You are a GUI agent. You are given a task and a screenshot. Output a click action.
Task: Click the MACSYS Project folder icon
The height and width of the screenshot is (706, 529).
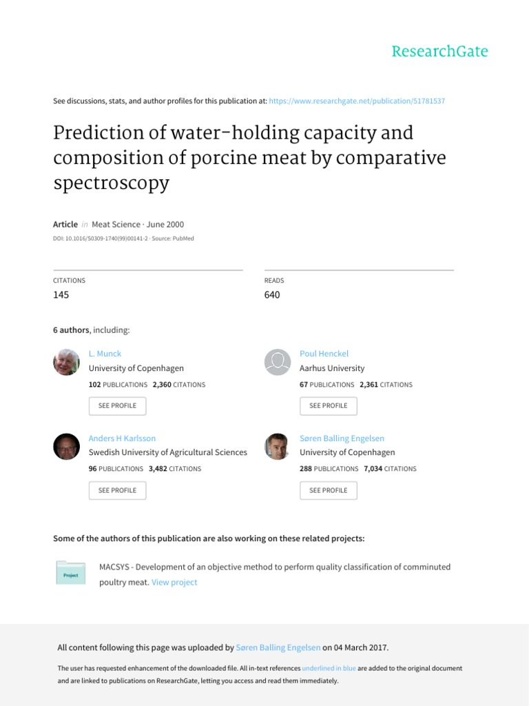(x=71, y=574)
